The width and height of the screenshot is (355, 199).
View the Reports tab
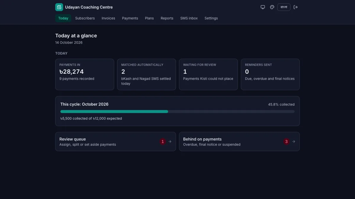[167, 18]
